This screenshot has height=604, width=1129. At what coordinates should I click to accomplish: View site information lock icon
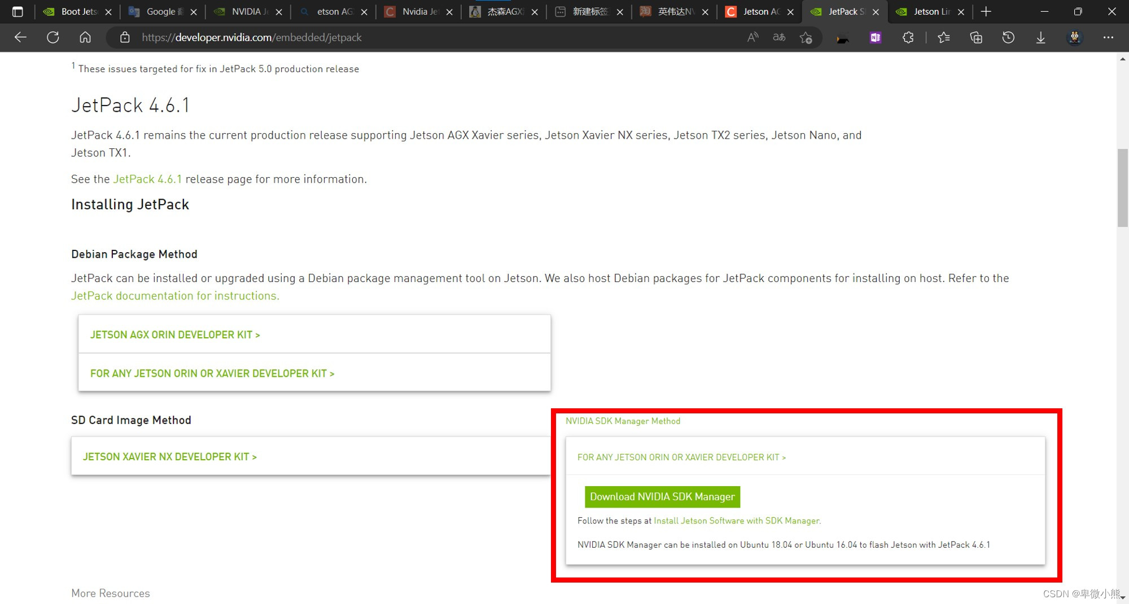click(x=125, y=38)
